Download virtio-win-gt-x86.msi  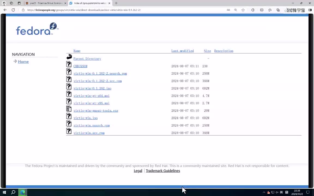(x=91, y=103)
